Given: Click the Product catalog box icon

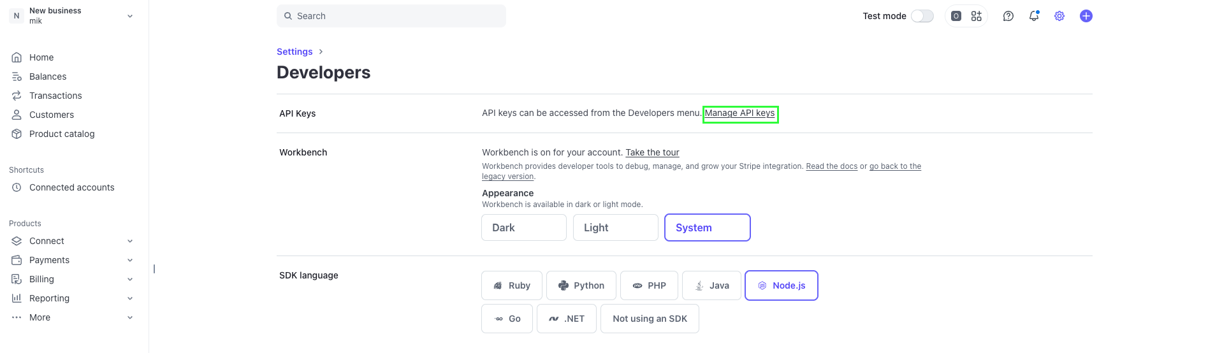Looking at the screenshot, I should click(x=17, y=134).
